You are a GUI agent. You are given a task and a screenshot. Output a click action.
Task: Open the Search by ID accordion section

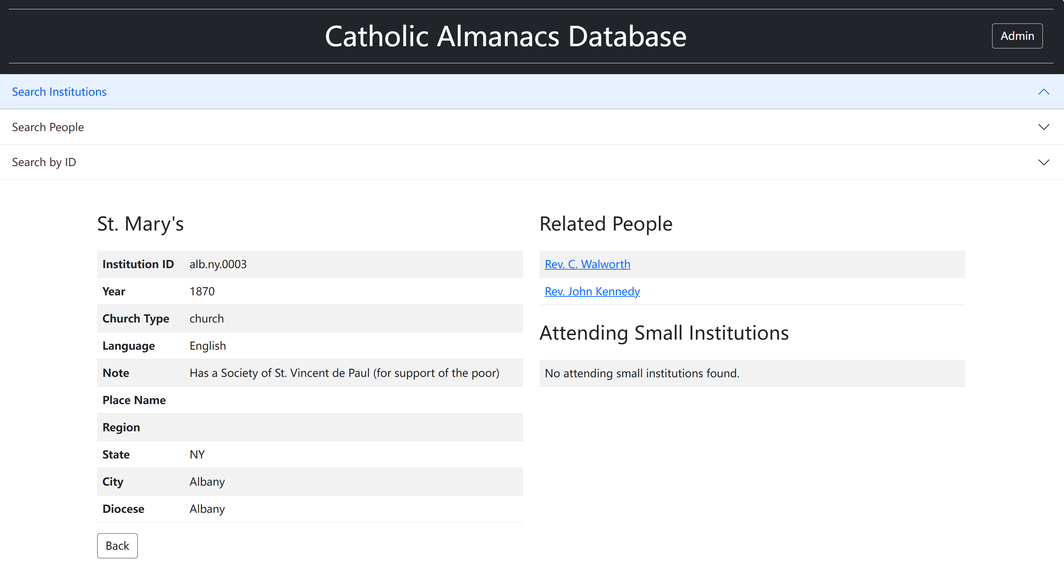pos(532,162)
